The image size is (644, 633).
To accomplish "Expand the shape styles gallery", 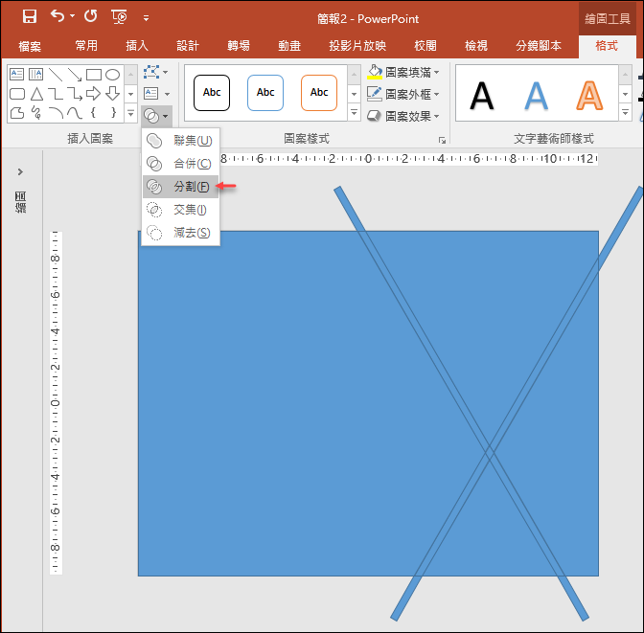I will point(354,112).
